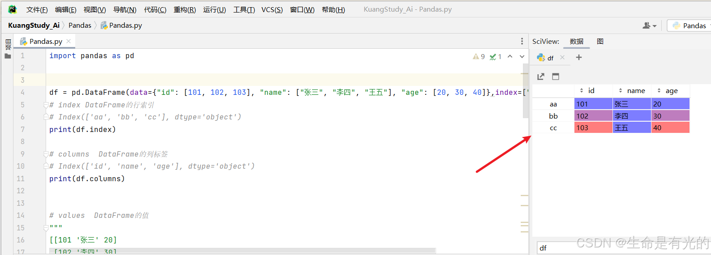Open the 重构(R) menu
This screenshot has width=711, height=255.
(x=184, y=9)
